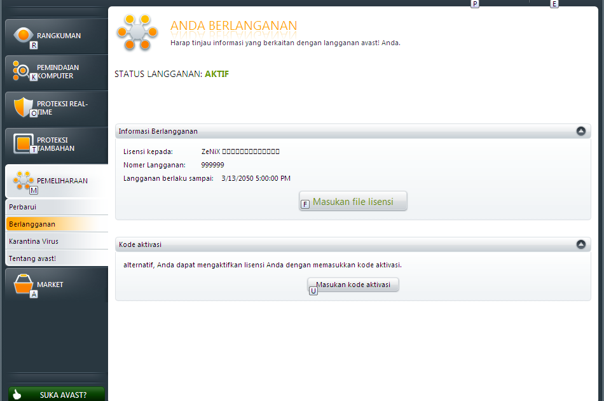This screenshot has width=604, height=401.
Task: Click the AKTIF subscription status label
Action: click(x=217, y=74)
